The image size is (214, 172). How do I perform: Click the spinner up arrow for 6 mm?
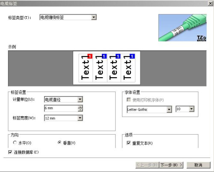point(80,107)
